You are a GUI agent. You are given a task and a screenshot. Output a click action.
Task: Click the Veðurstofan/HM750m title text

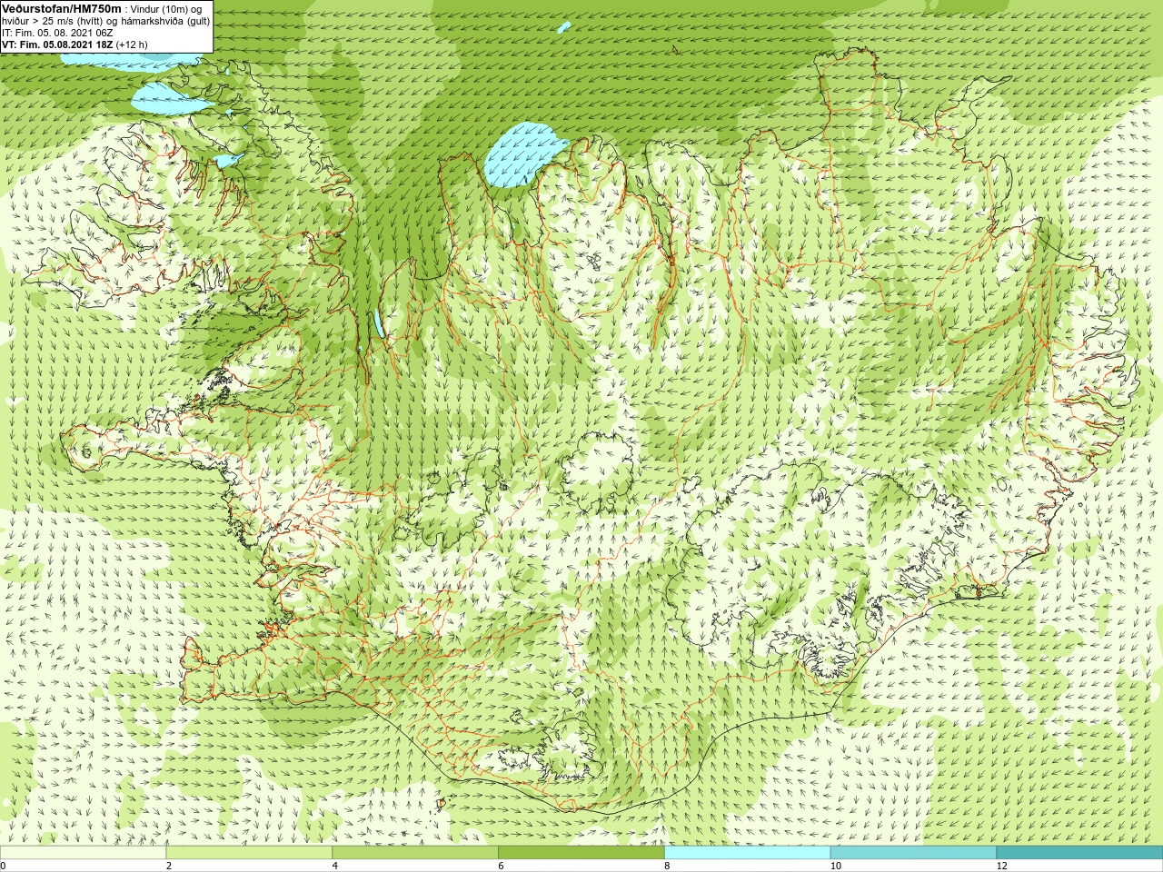tap(62, 8)
